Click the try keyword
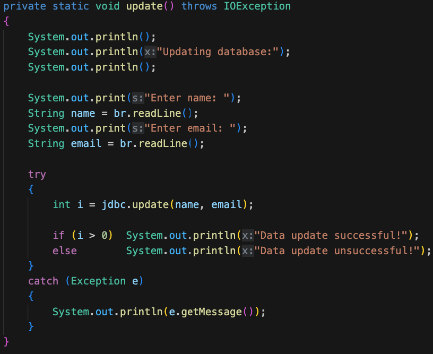 point(37,174)
